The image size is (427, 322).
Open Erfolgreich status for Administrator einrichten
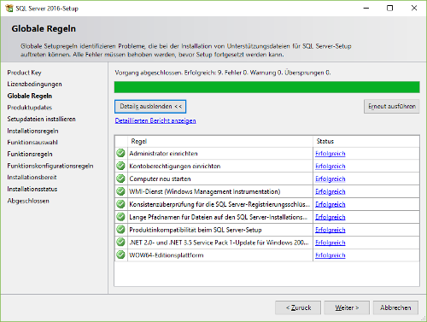click(330, 154)
